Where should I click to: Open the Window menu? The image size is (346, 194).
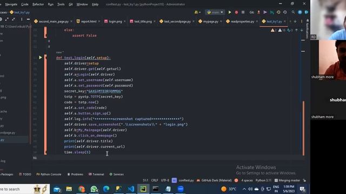pyautogui.click(x=82, y=4)
